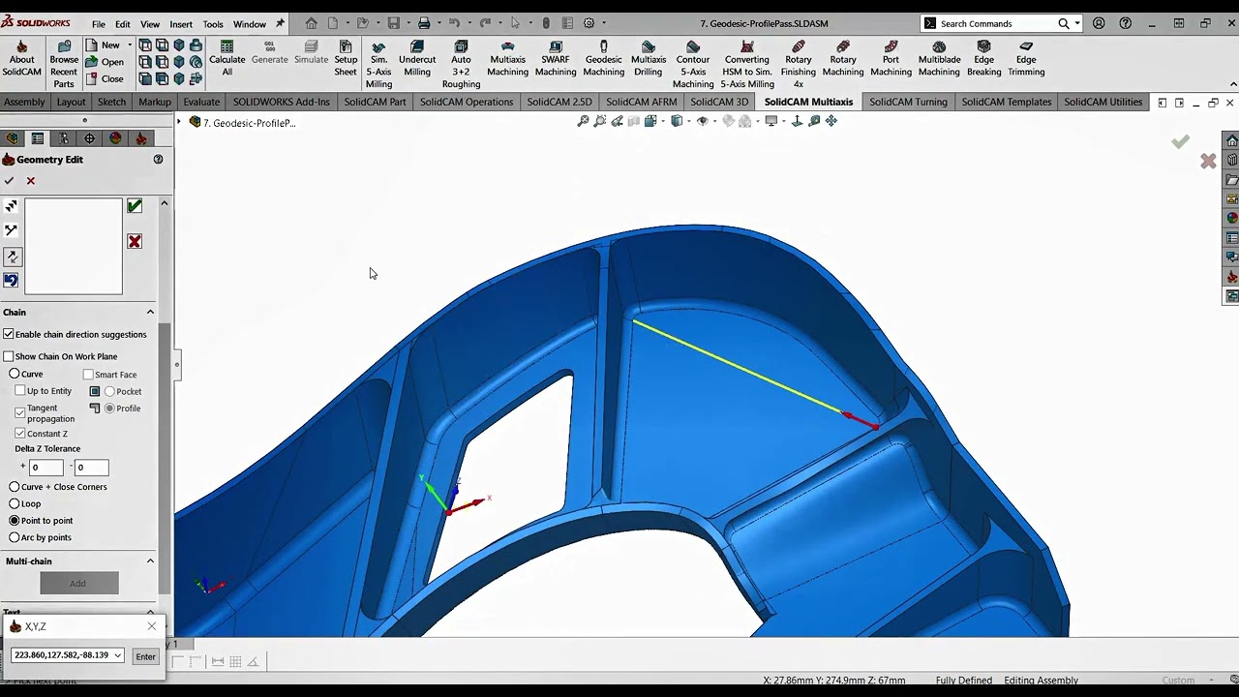The image size is (1239, 697).
Task: Collapse the Multi-chain section
Action: (150, 561)
